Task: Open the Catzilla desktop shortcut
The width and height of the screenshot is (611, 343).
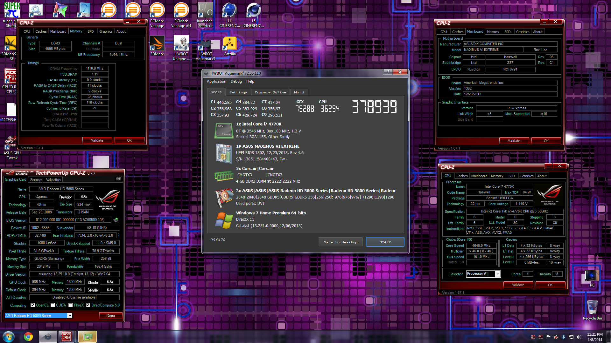Action: click(x=229, y=46)
